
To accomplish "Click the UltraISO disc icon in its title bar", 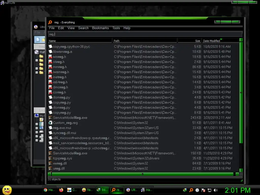I will coord(36,27).
